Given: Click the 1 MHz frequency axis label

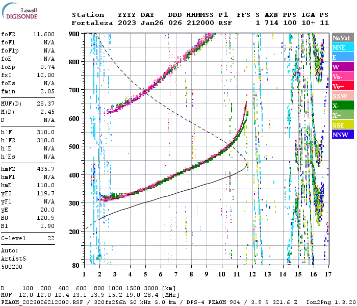Looking at the screenshot, I should pos(84,274).
